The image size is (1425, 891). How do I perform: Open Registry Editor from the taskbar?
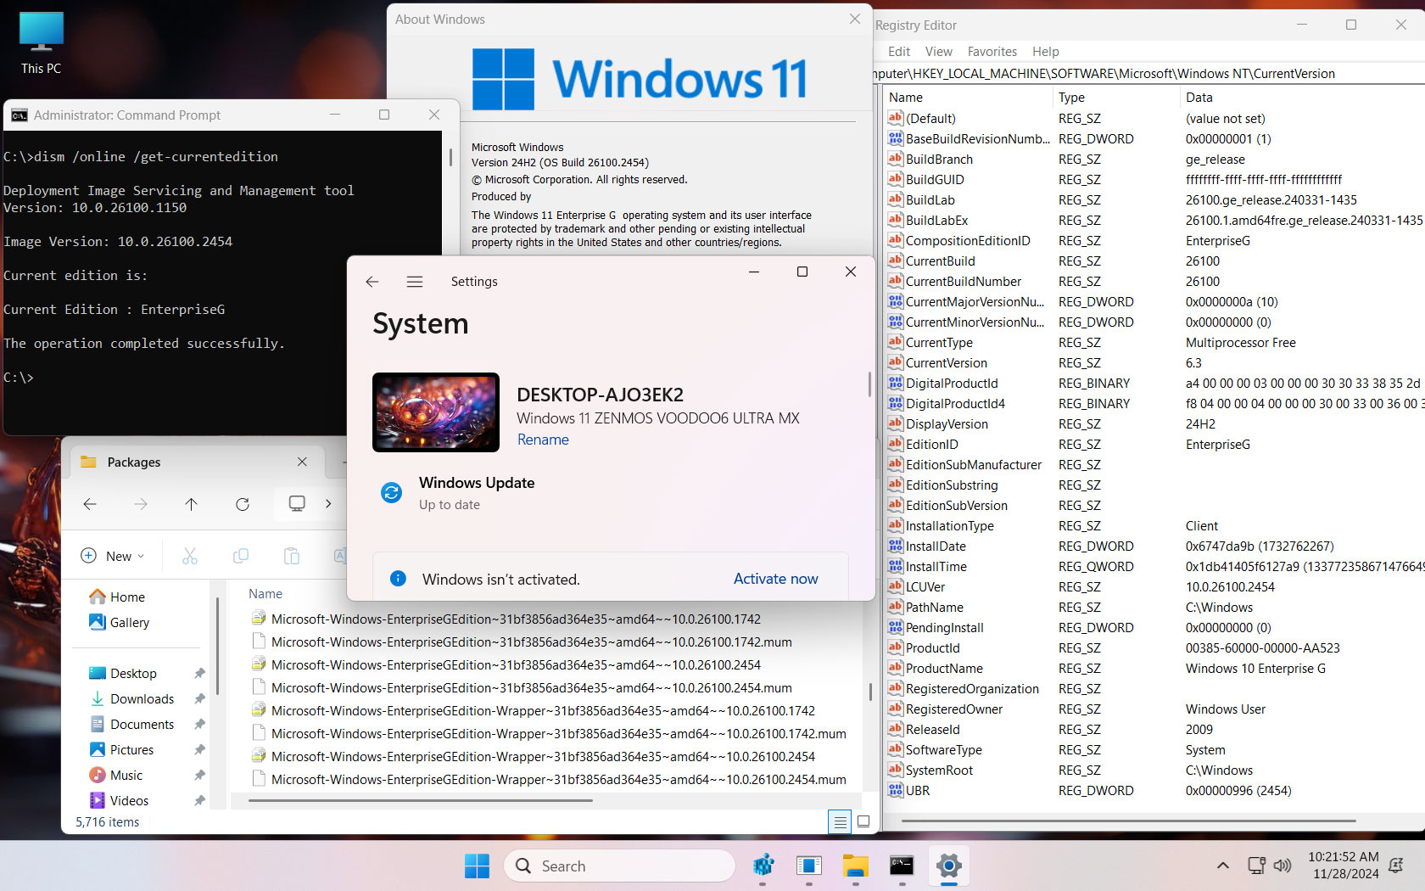(x=763, y=866)
